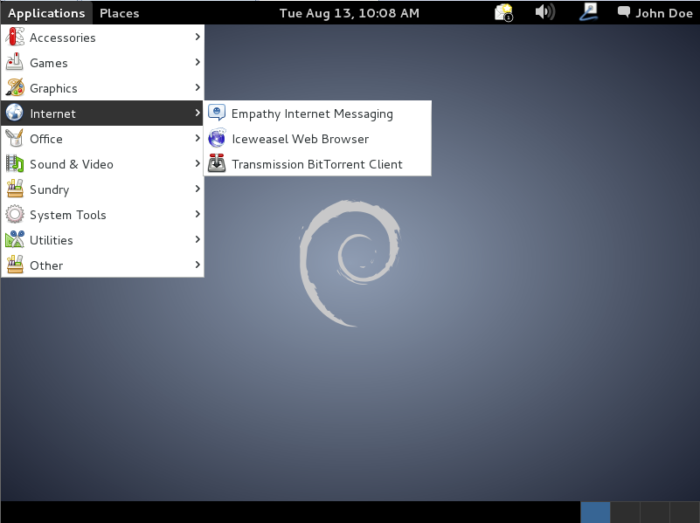Open the mail notification tray icon
Viewport: 700px width, 523px height.
[x=504, y=12]
